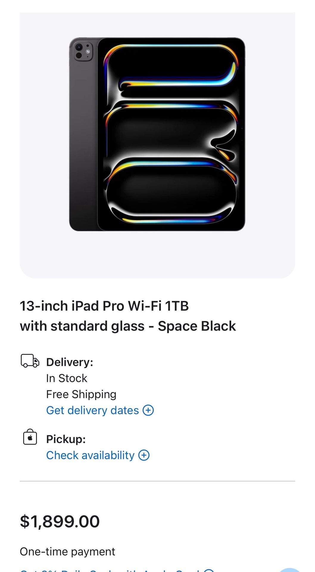Image resolution: width=315 pixels, height=572 pixels.
Task: Tap plus icon beside Get delivery dates
Action: click(148, 410)
